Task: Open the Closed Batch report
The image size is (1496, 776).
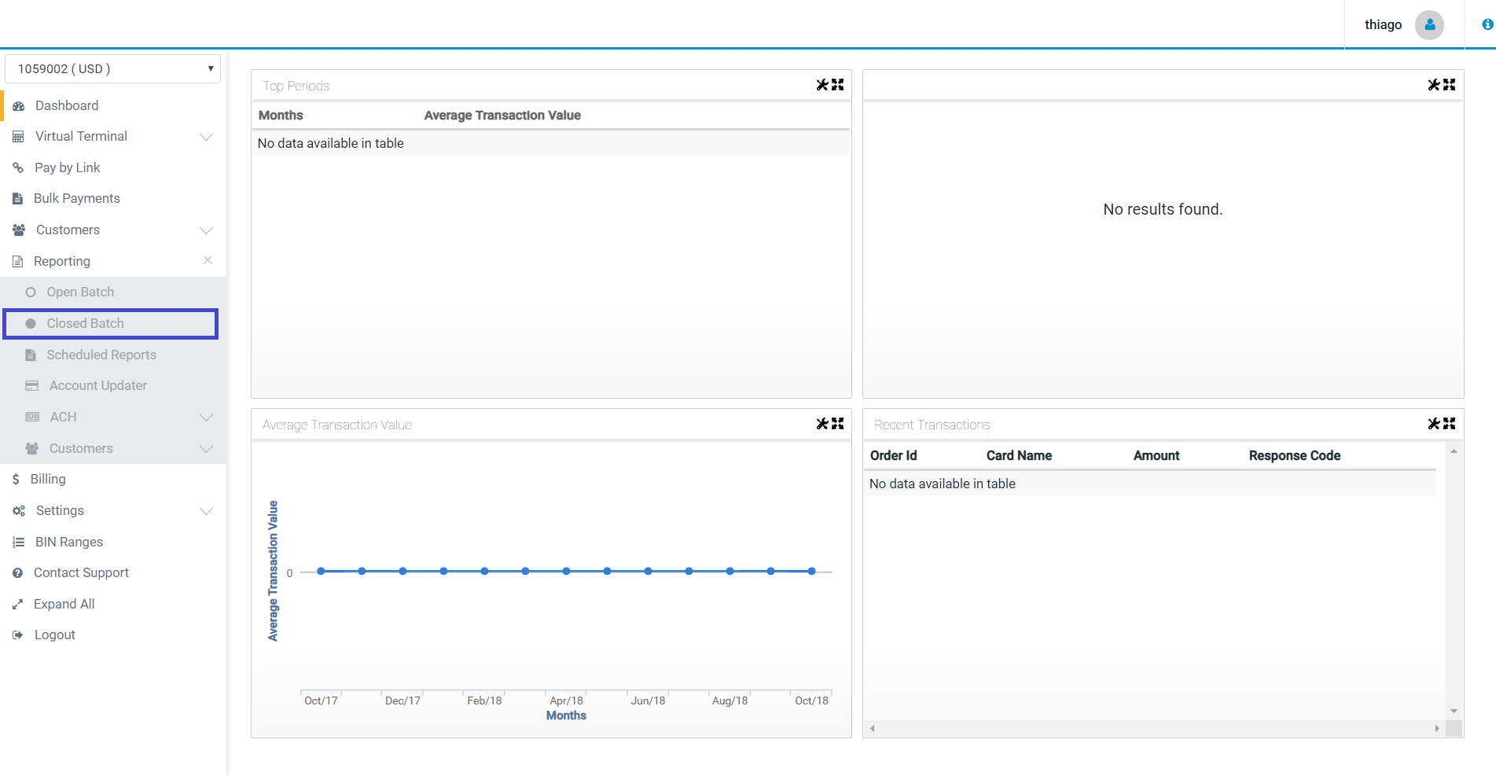Action: click(x=85, y=323)
